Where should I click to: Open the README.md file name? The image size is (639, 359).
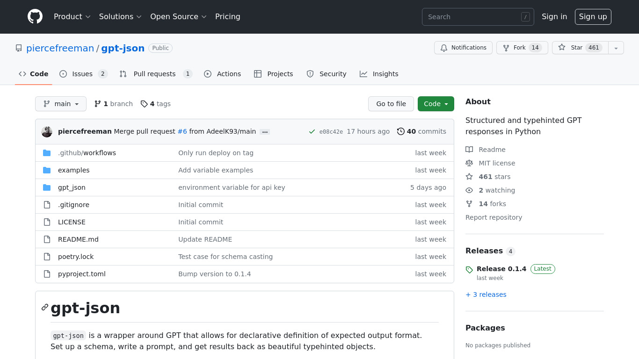tap(78, 239)
